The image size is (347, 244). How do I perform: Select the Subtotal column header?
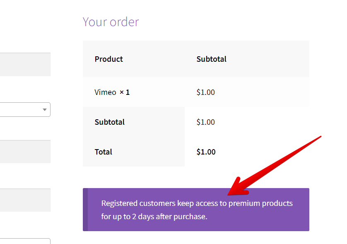point(211,59)
